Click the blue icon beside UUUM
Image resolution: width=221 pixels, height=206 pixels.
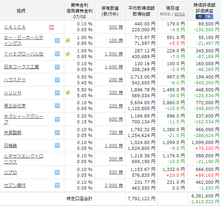click(x=57, y=93)
